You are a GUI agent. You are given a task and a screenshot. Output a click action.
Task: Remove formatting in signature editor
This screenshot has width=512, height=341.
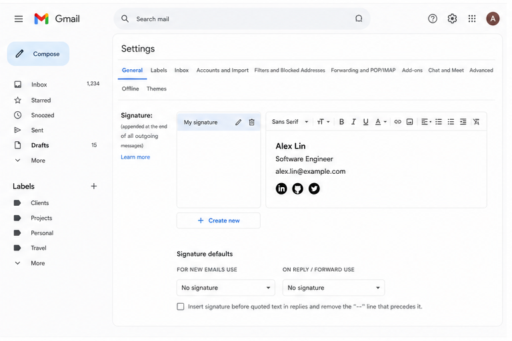[x=476, y=122]
